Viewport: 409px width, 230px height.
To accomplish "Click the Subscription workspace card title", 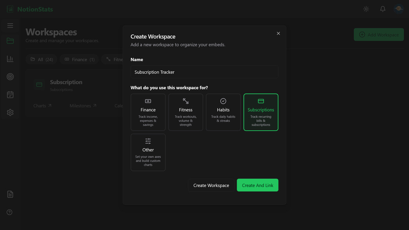I will (66, 82).
